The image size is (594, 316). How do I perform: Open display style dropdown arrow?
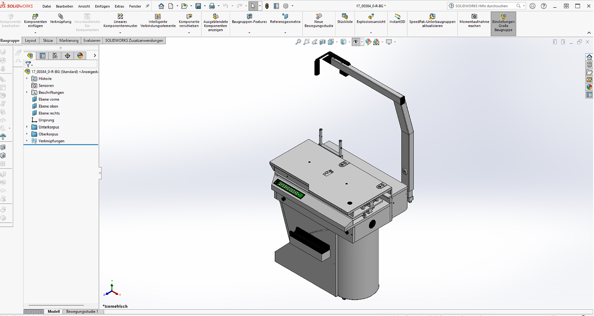coord(349,42)
